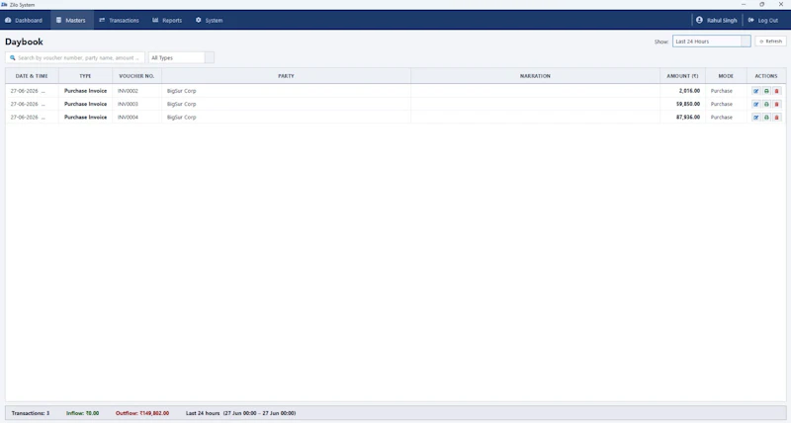Click the Rahul Singh user name
This screenshot has width=791, height=423.
(722, 20)
